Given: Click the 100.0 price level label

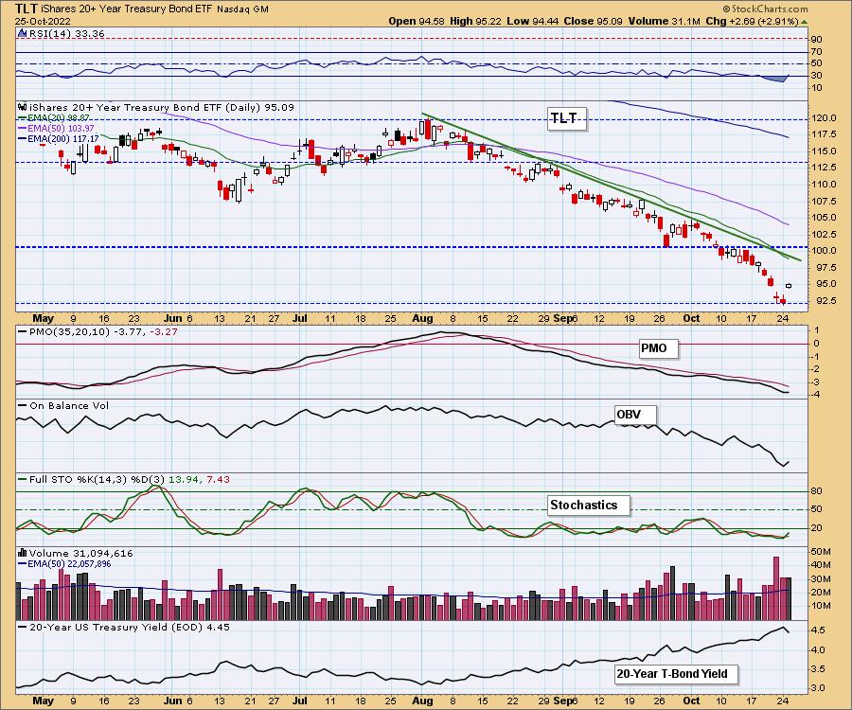Looking at the screenshot, I should click(x=825, y=251).
